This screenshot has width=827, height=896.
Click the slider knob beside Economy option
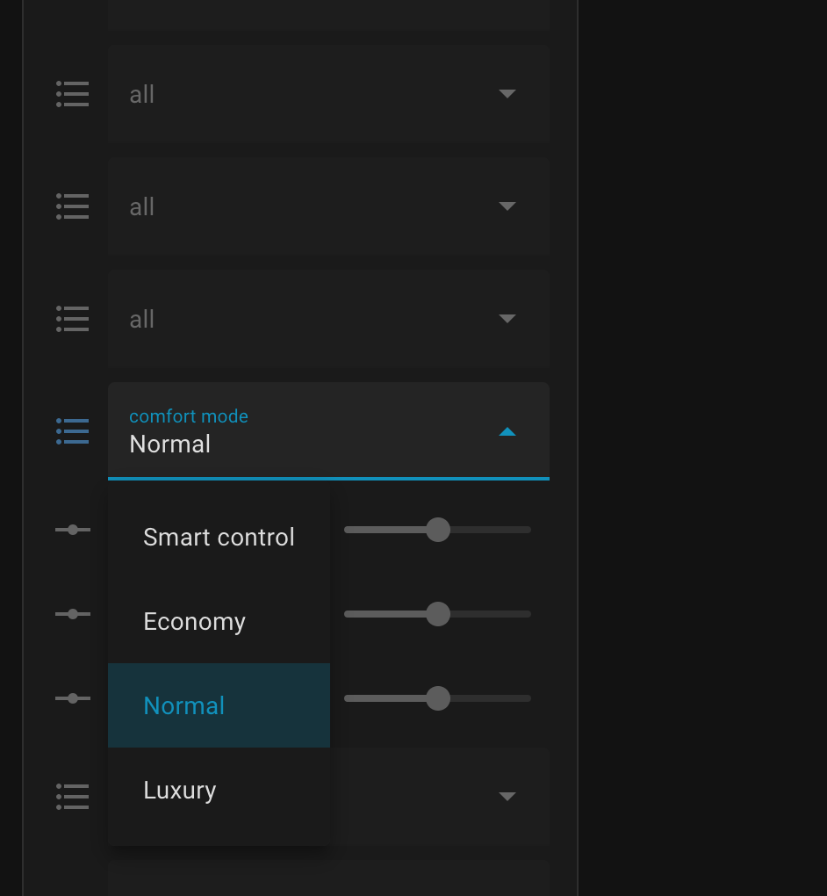point(437,614)
